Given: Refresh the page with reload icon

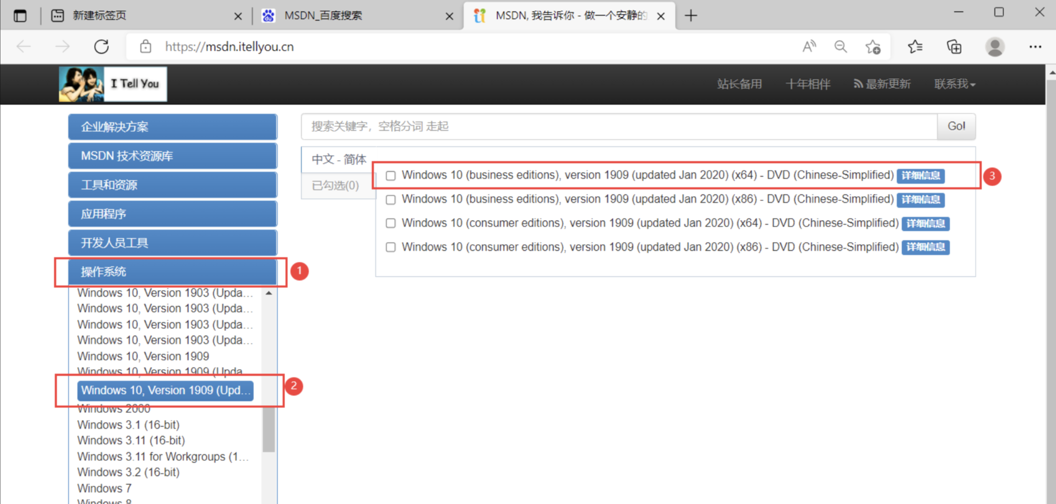Looking at the screenshot, I should coord(101,47).
